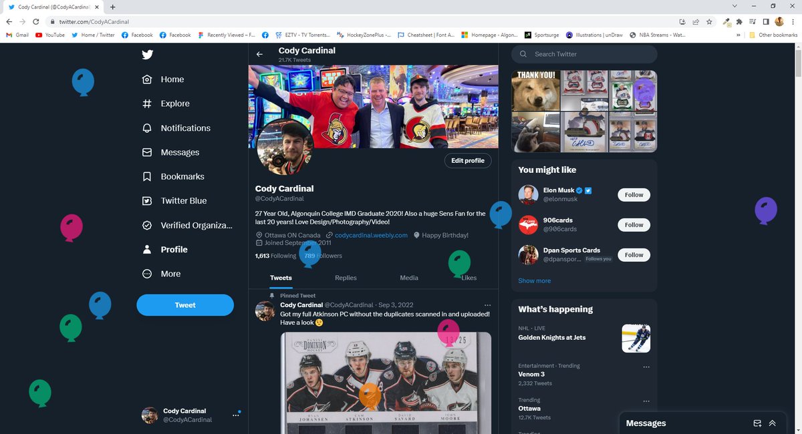Switch to the Replies tab
The height and width of the screenshot is (434, 802).
coord(346,278)
